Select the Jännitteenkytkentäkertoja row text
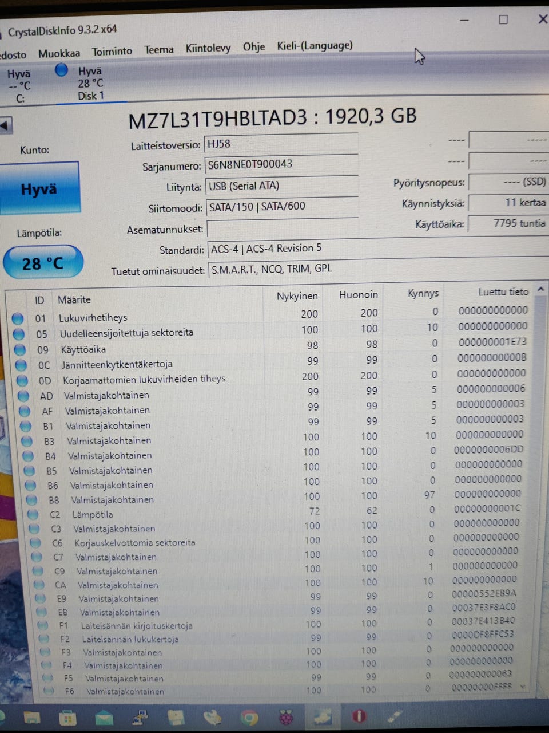The width and height of the screenshot is (549, 733). pyautogui.click(x=117, y=364)
